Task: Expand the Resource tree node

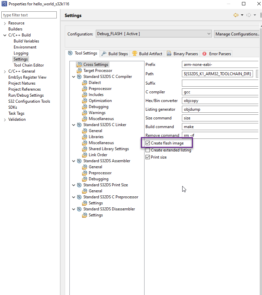Action: pos(5,23)
